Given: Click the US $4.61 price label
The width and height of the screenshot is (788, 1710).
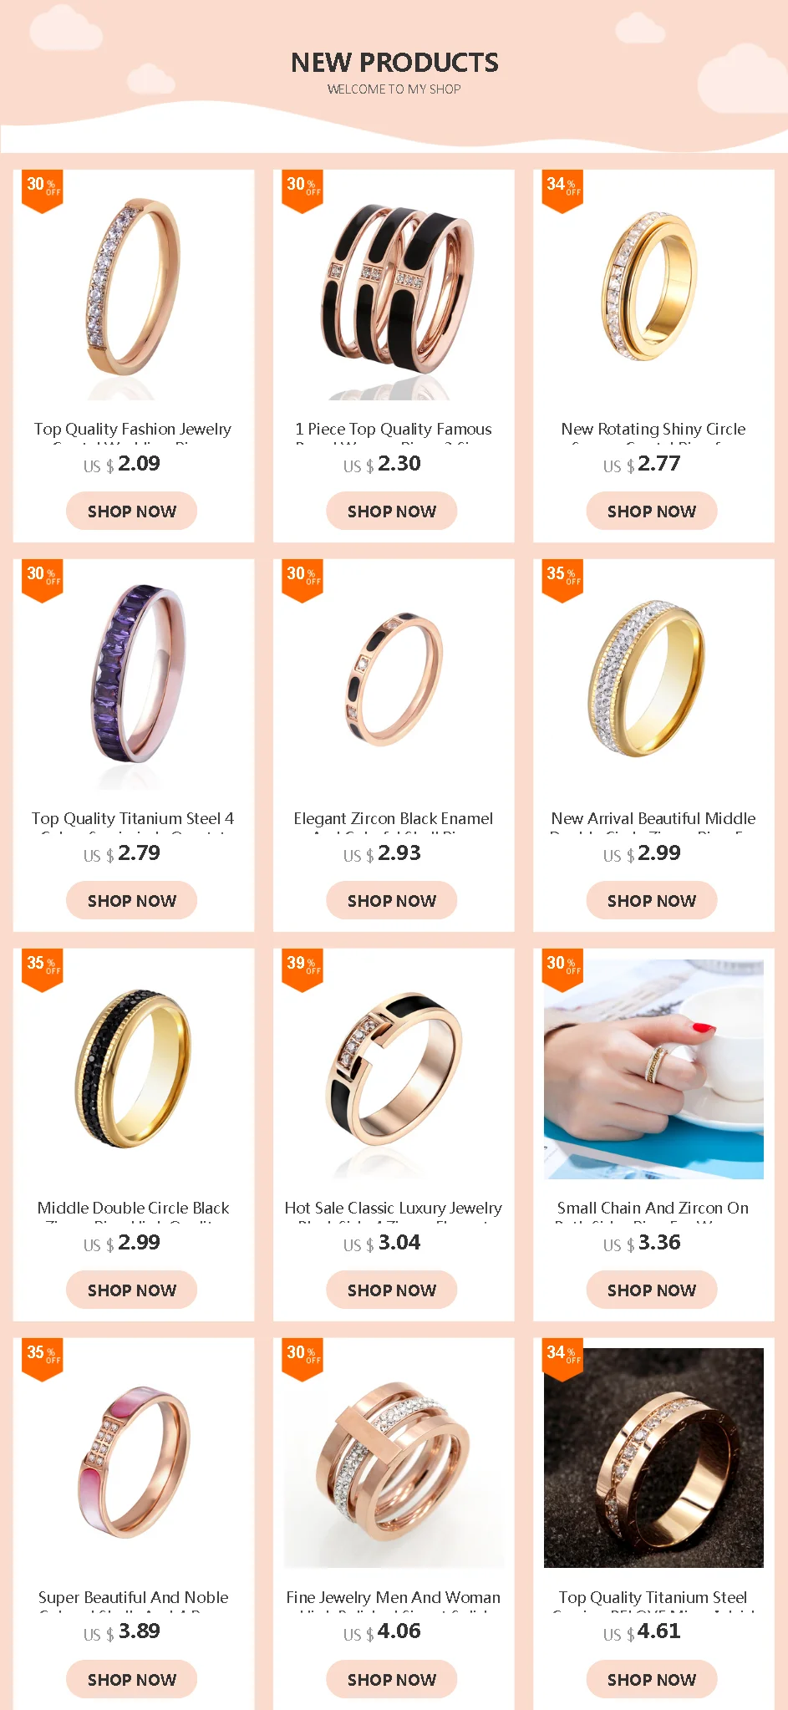Looking at the screenshot, I should coord(642,1631).
